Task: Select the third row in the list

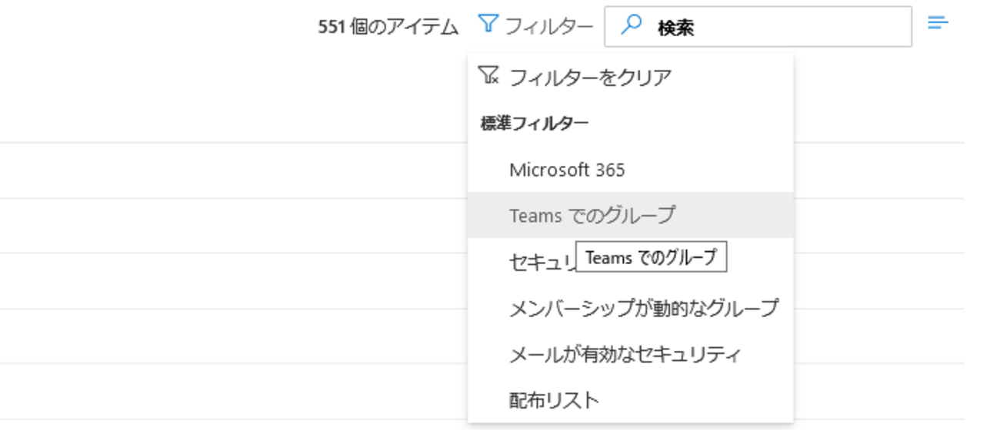Action: 231,281
